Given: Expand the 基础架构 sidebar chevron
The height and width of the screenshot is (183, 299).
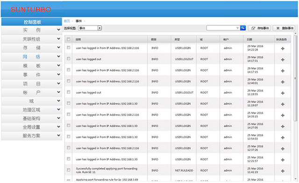Looking at the screenshot, I should pyautogui.click(x=58, y=118).
